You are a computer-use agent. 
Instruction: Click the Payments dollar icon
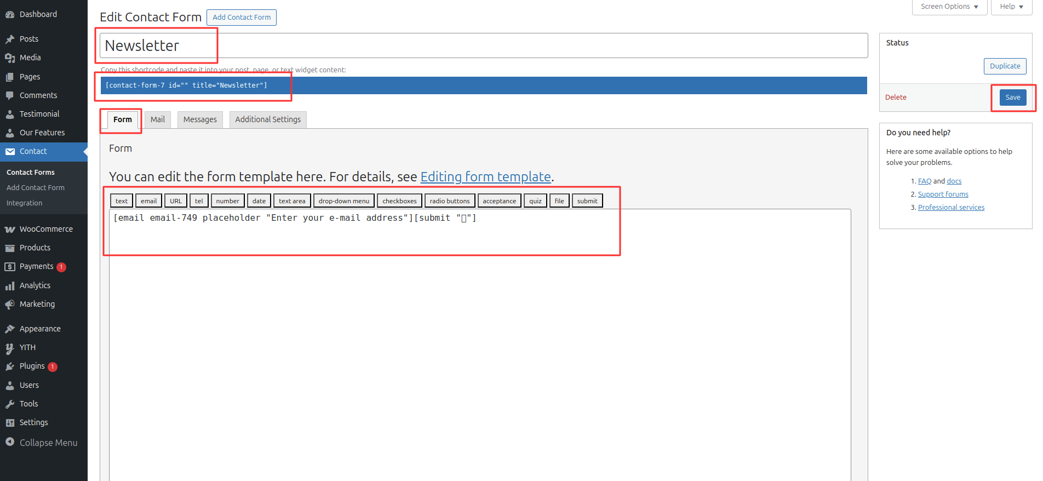click(10, 266)
